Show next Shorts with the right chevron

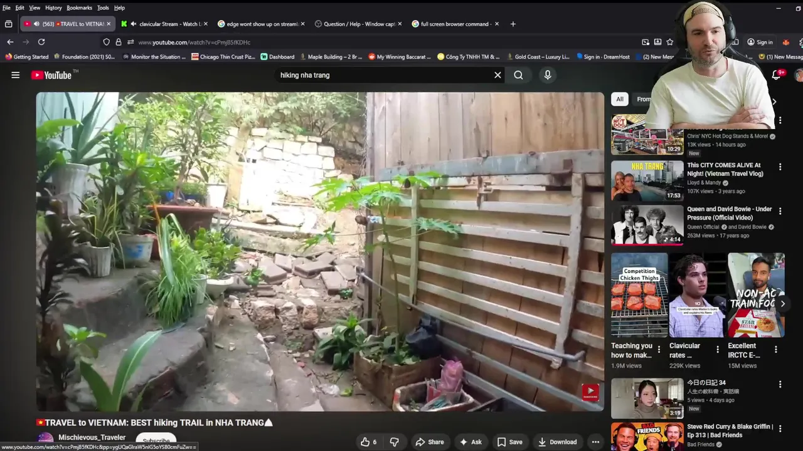click(782, 304)
